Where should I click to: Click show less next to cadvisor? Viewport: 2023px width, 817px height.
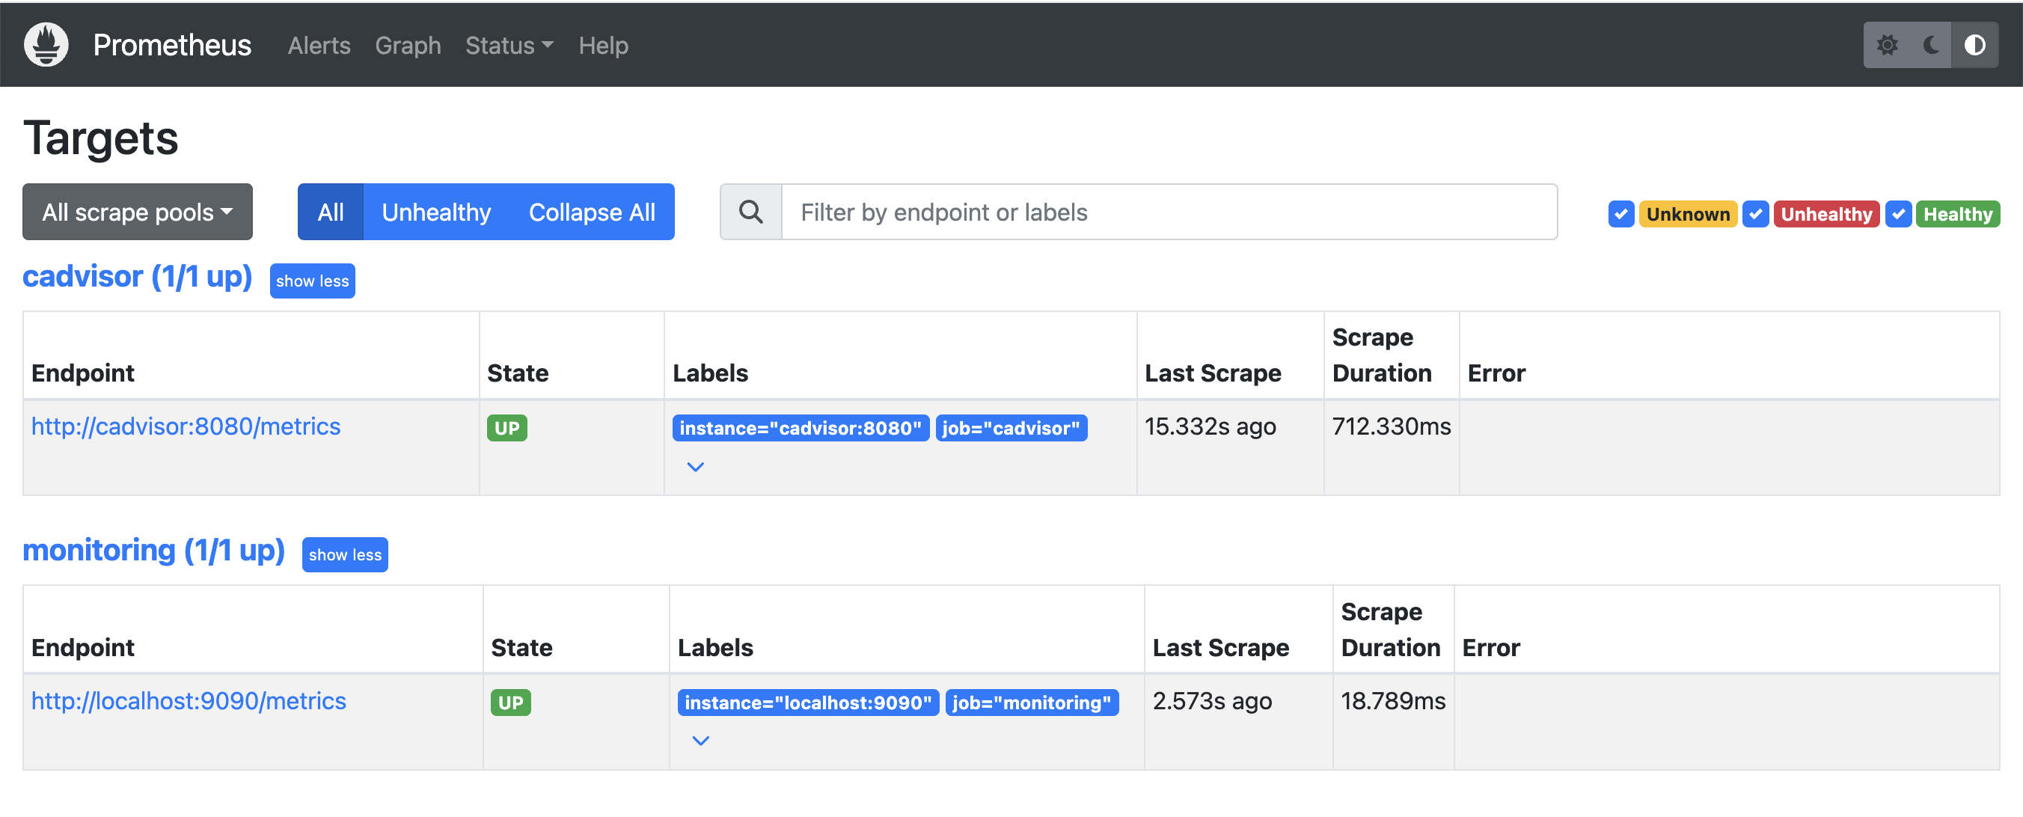click(312, 281)
